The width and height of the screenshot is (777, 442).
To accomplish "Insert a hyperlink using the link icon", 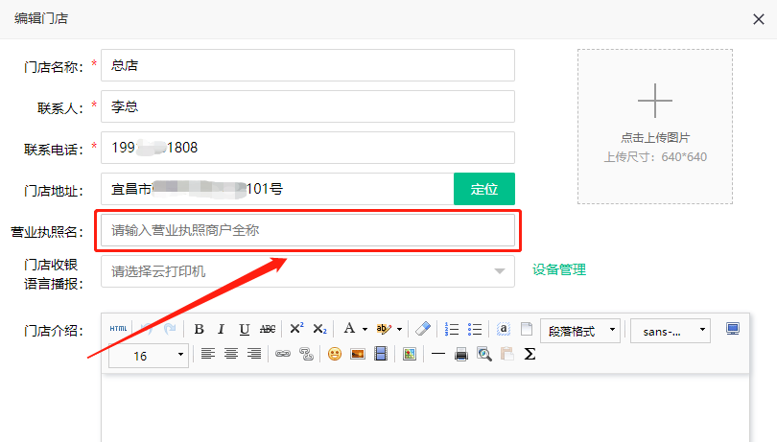I will coord(282,354).
